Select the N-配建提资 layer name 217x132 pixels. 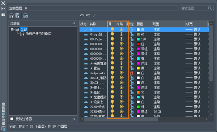pyautogui.click(x=98, y=97)
